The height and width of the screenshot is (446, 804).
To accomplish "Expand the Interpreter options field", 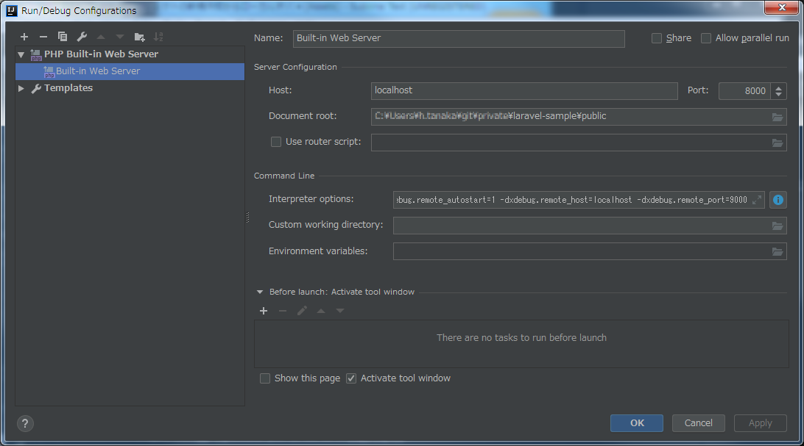I will pos(757,200).
